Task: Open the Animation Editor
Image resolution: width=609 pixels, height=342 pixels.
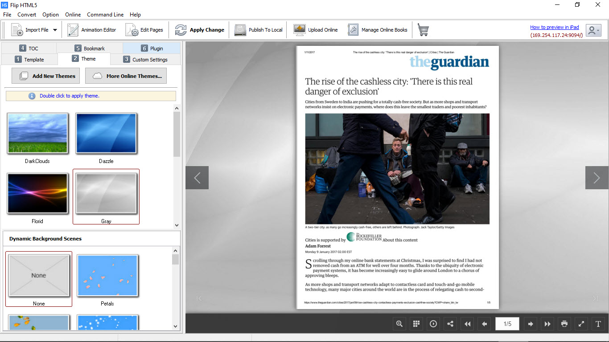Action: 92,30
